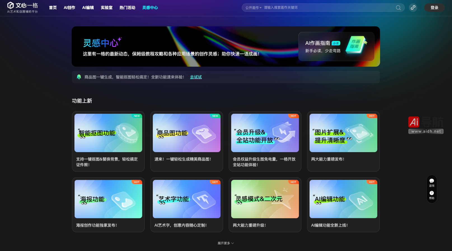Expand more items with 展开更多
452x251 pixels.
pyautogui.click(x=226, y=243)
